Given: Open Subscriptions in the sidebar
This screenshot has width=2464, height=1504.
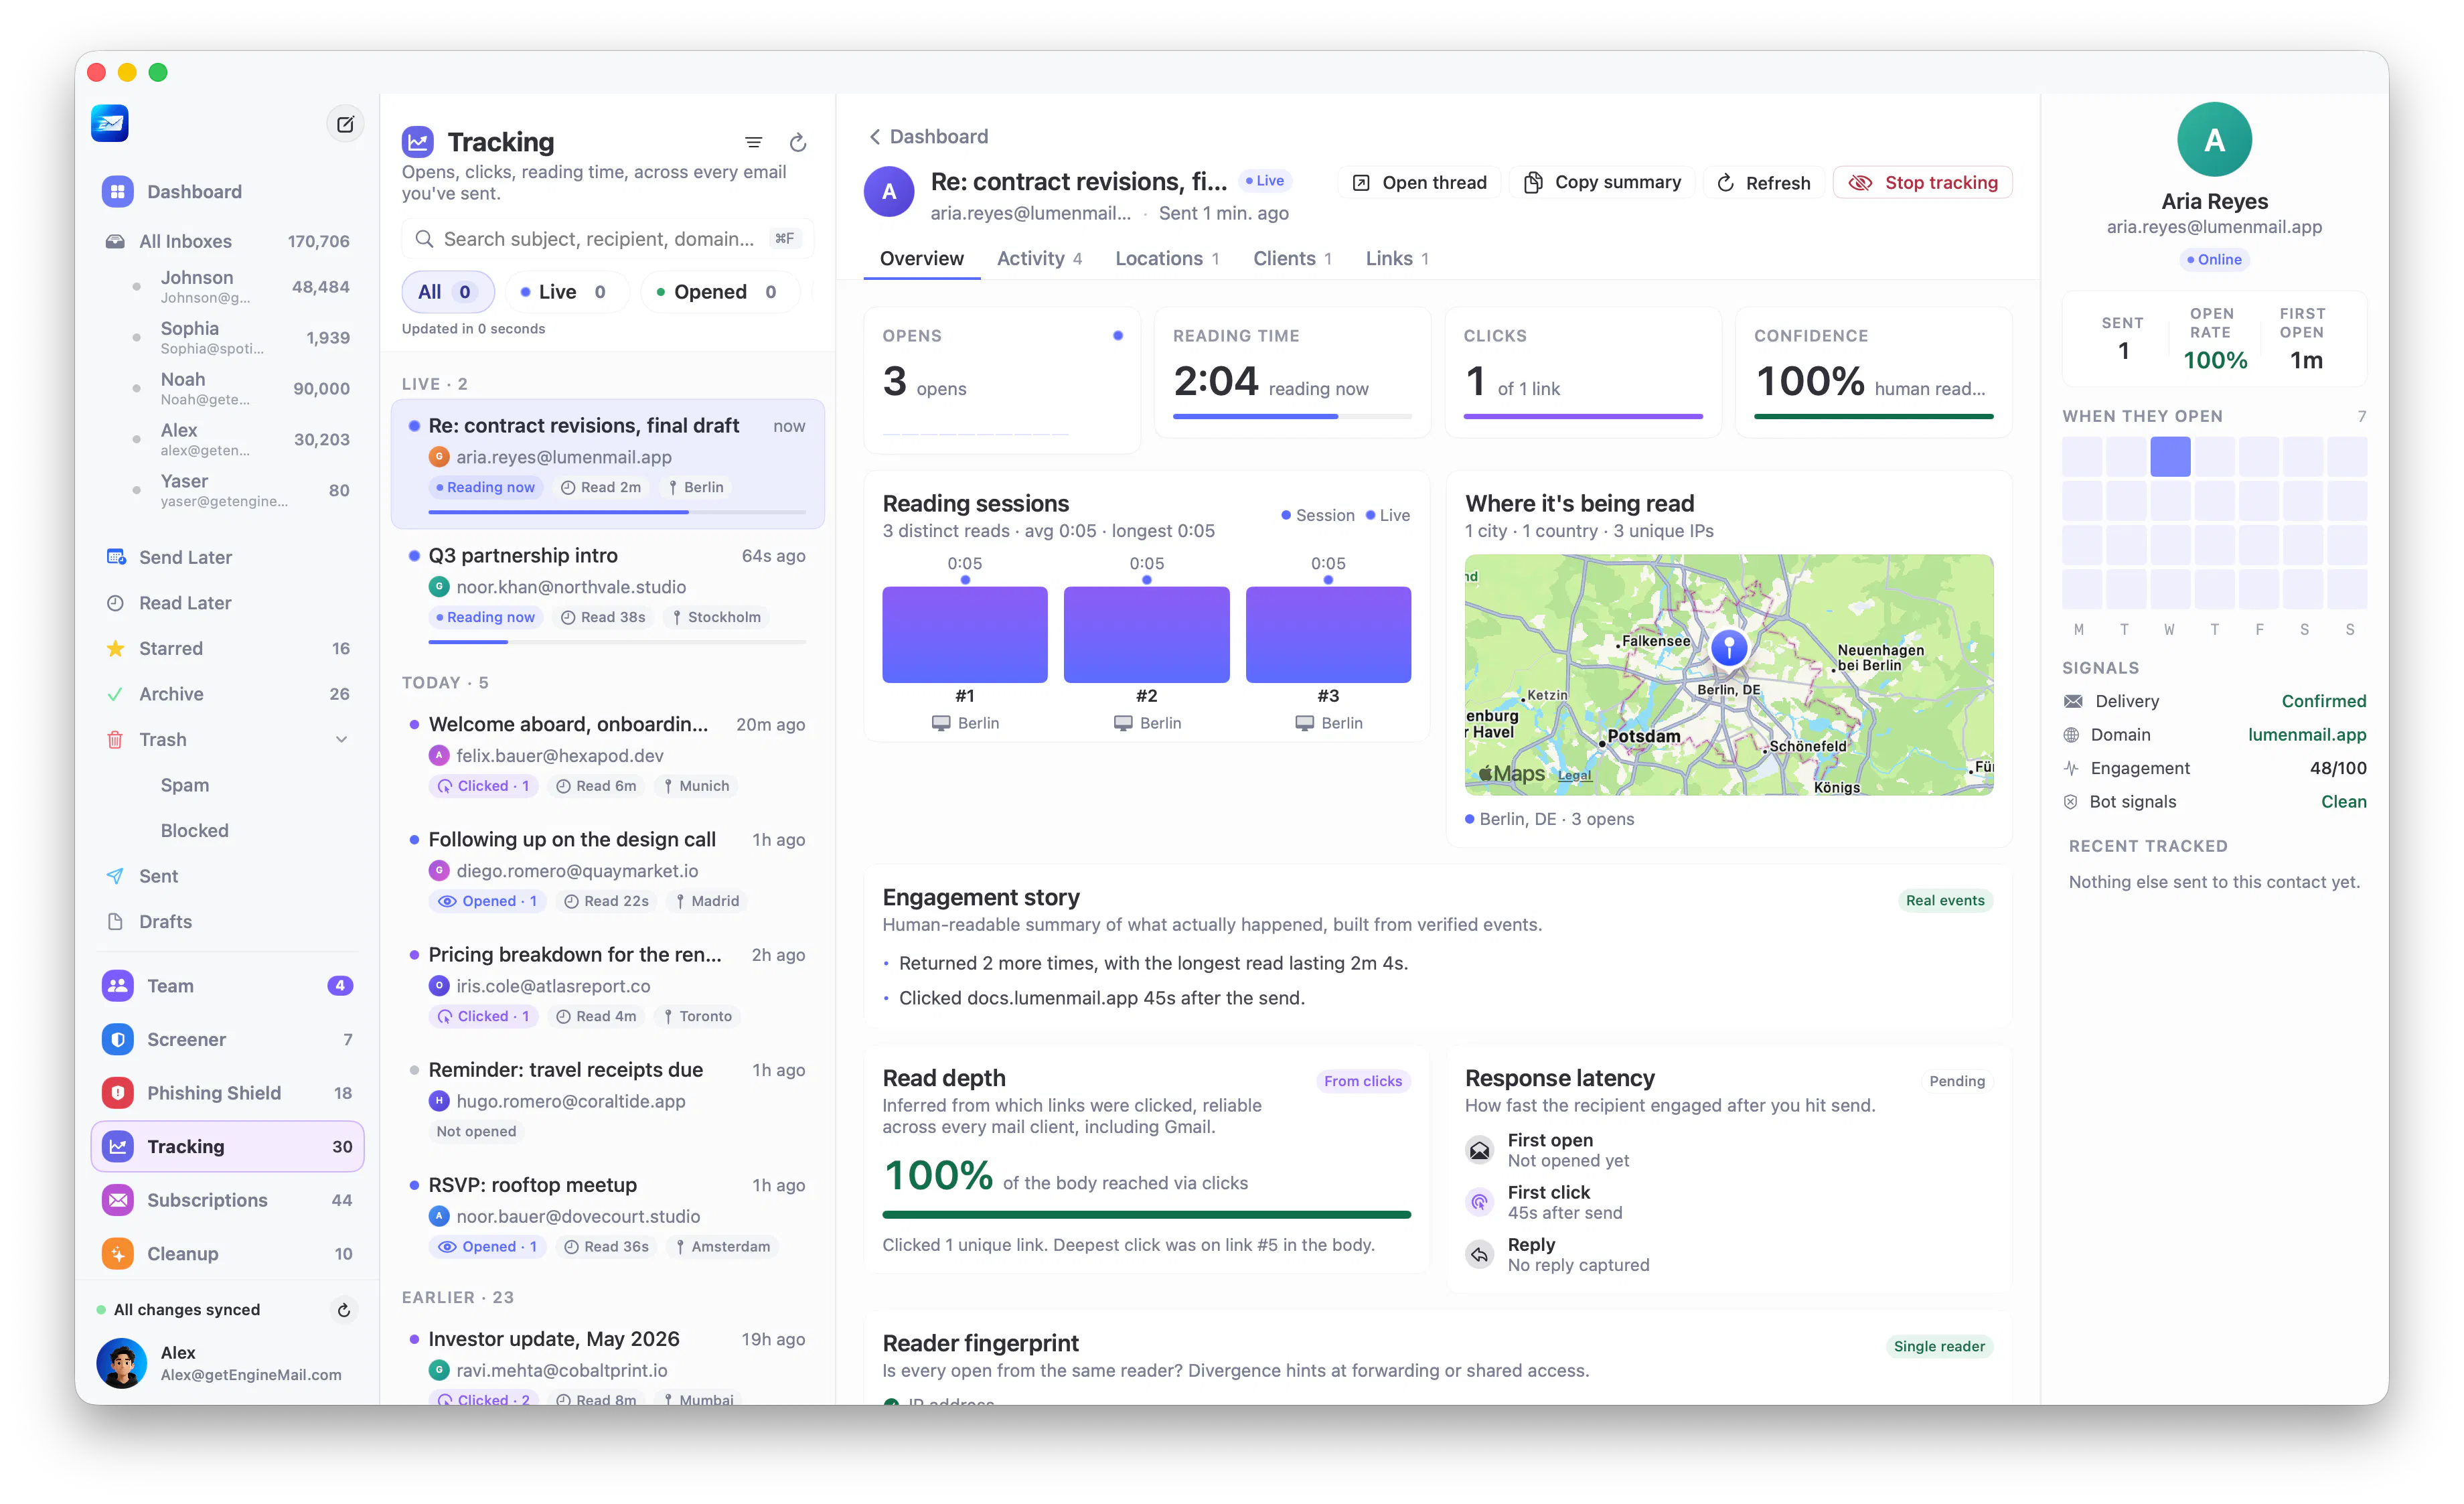Looking at the screenshot, I should 227,1200.
